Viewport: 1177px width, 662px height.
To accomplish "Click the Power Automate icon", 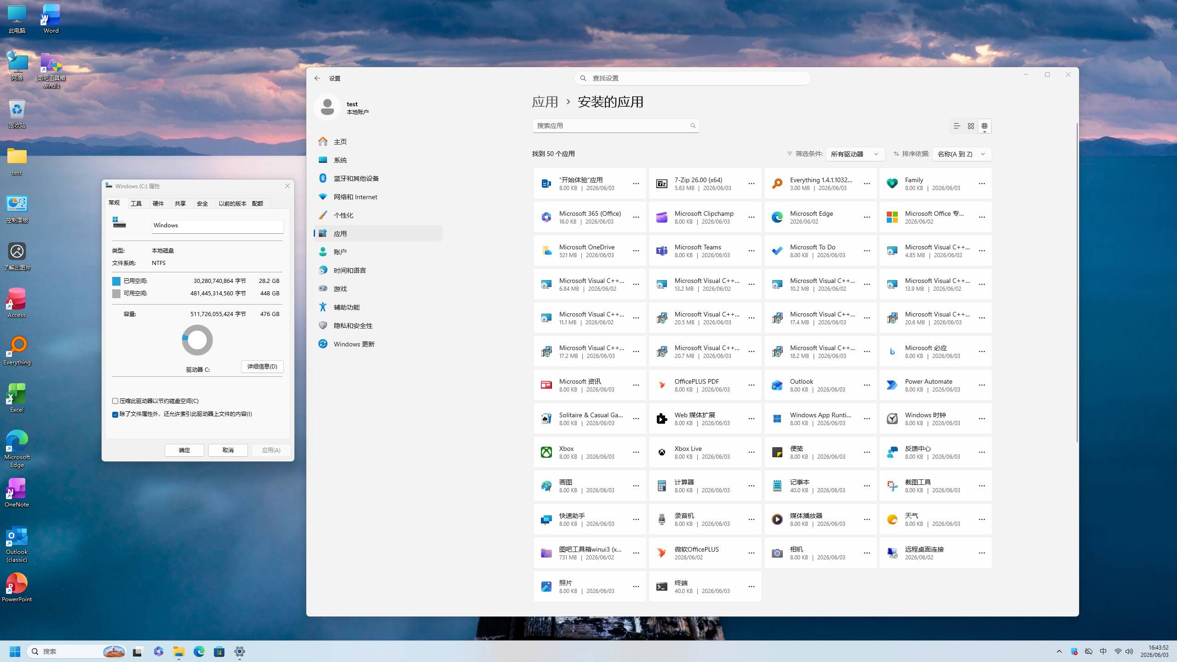I will tap(892, 385).
